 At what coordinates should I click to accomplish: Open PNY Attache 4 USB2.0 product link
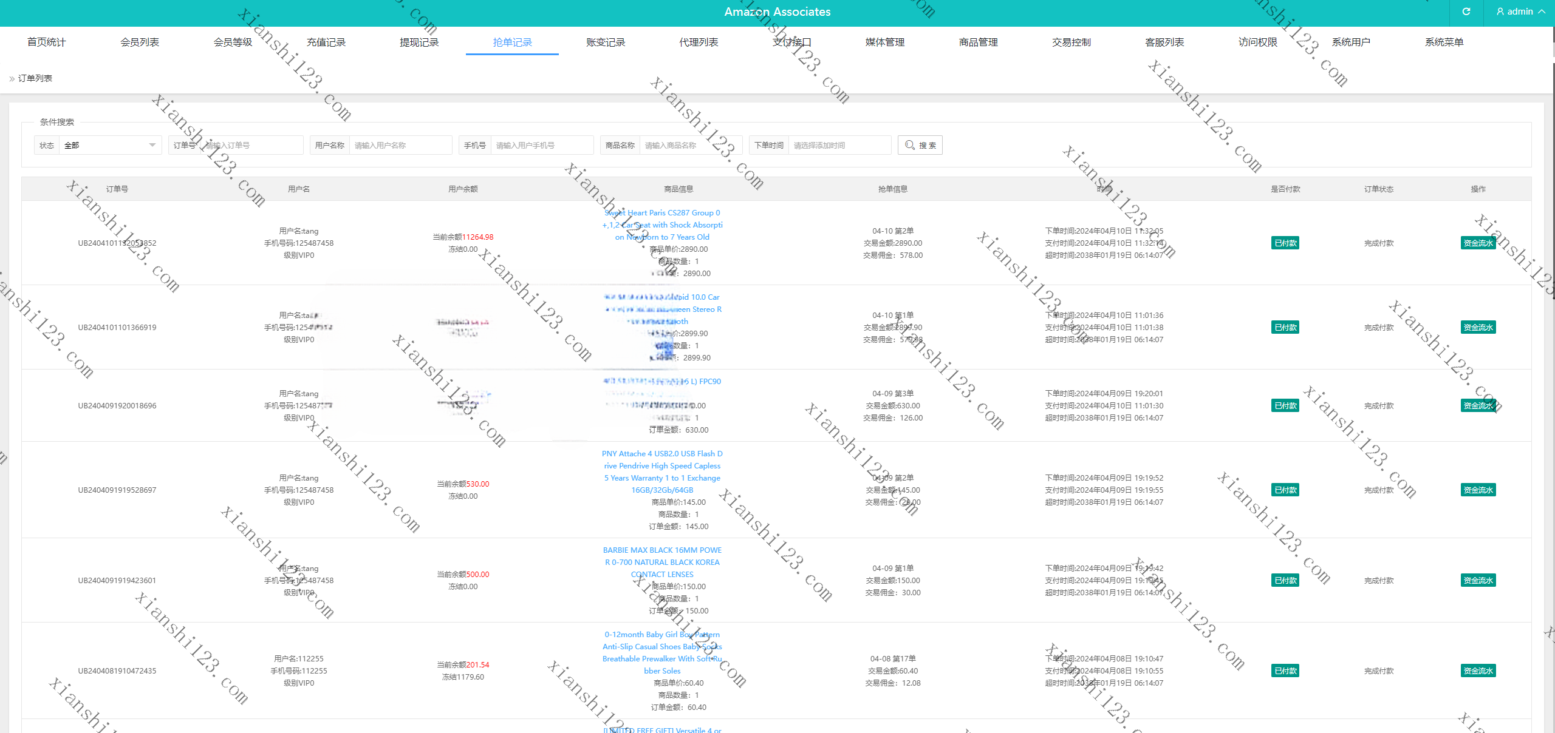662,471
